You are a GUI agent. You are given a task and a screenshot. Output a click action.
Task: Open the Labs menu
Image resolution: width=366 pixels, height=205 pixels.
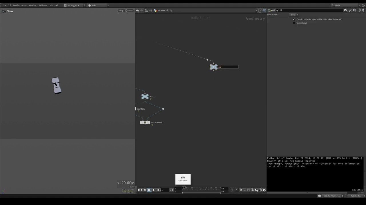tap(51, 5)
